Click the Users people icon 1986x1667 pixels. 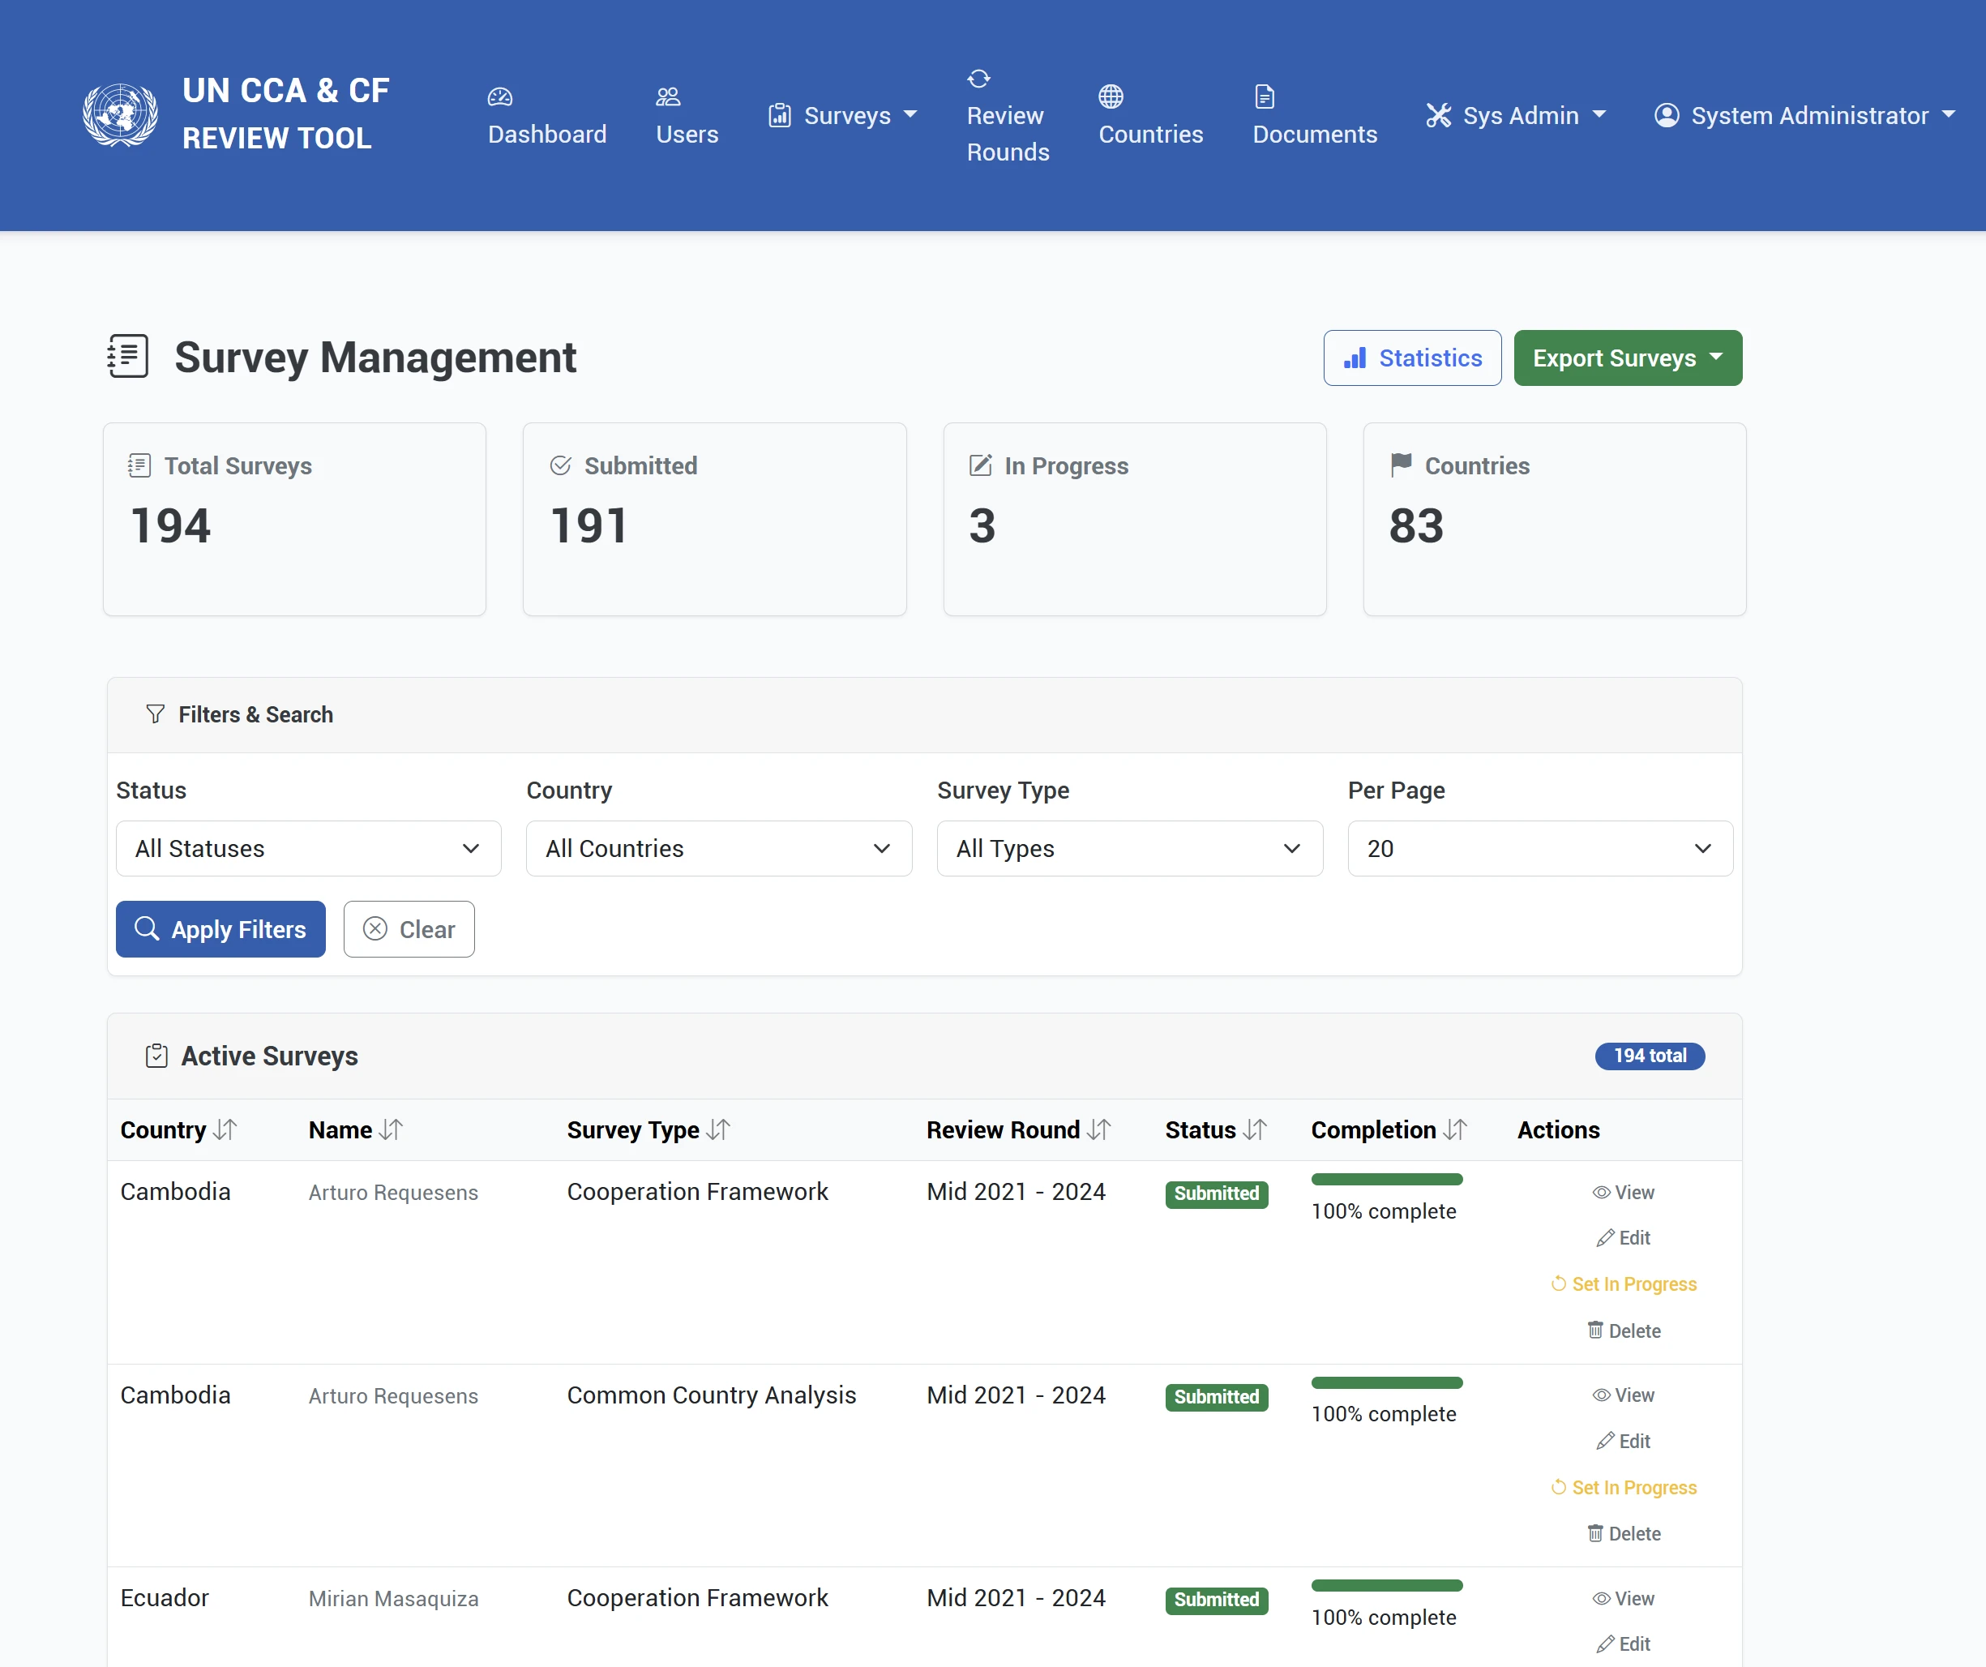coord(668,96)
